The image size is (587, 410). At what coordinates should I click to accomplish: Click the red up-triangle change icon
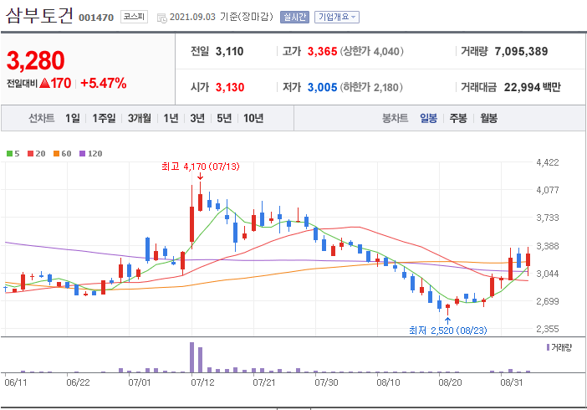point(44,83)
